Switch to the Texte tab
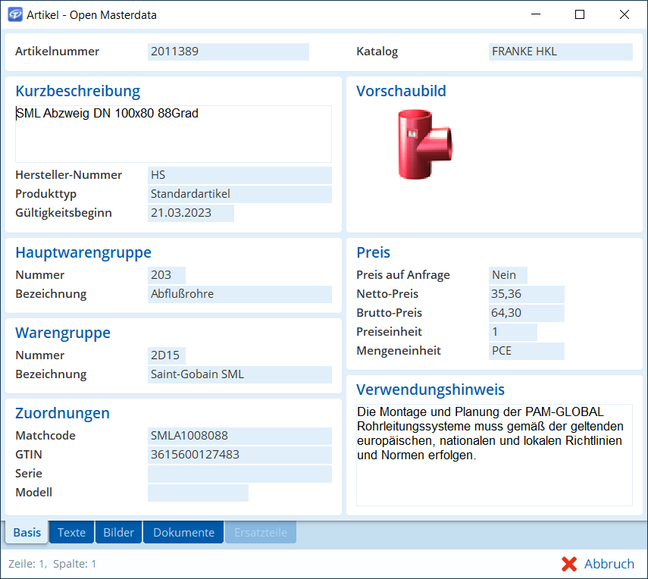The height and width of the screenshot is (579, 648). coord(71,532)
